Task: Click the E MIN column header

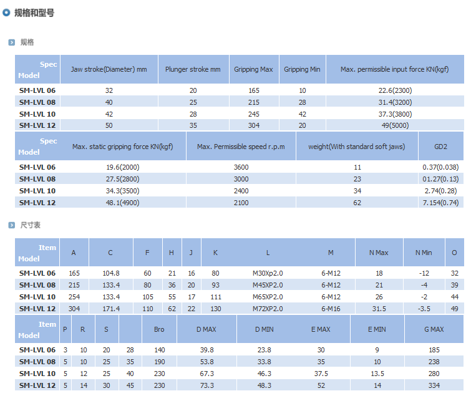Action: (x=377, y=329)
